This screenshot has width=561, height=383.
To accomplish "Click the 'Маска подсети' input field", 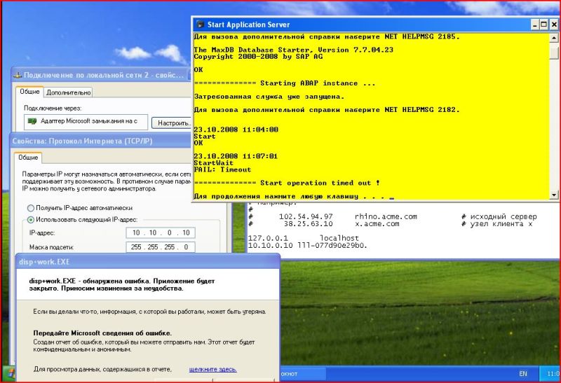I will [x=161, y=247].
